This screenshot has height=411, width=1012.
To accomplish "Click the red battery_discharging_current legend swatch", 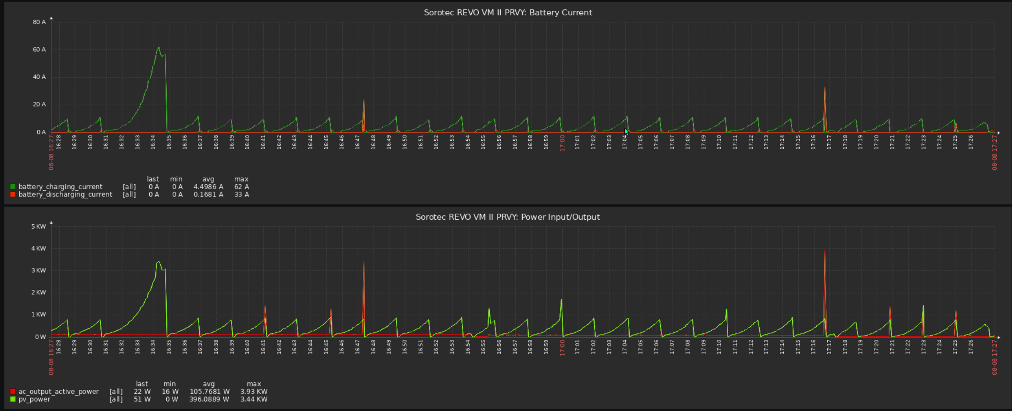I will click(13, 194).
